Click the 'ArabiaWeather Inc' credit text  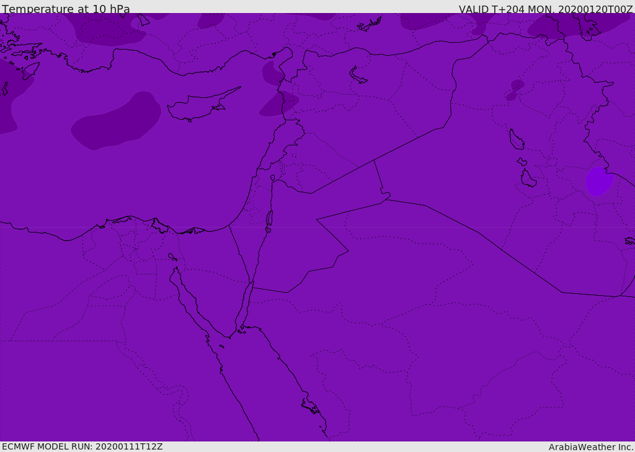tap(590, 447)
